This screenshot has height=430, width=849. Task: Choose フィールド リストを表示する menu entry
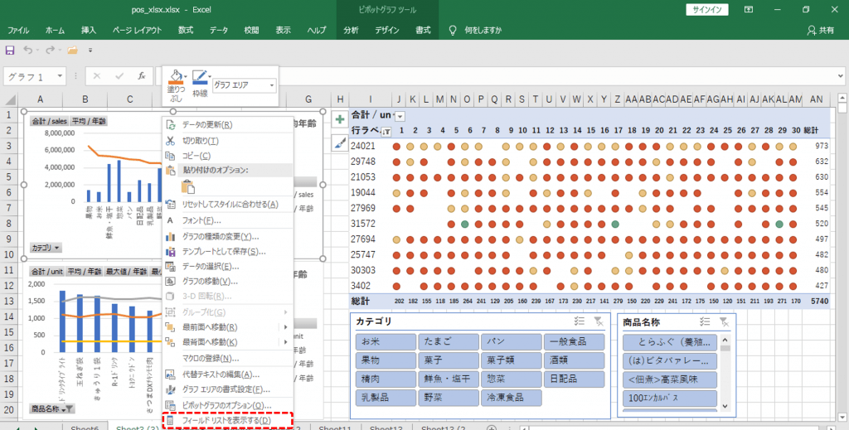coord(227,420)
